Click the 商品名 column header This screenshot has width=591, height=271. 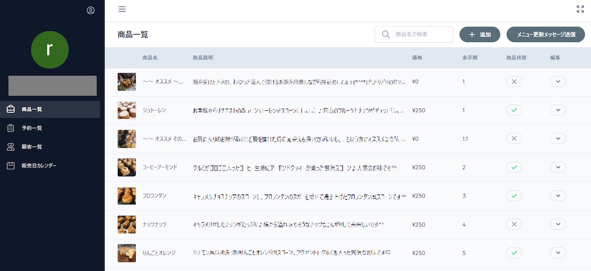150,57
